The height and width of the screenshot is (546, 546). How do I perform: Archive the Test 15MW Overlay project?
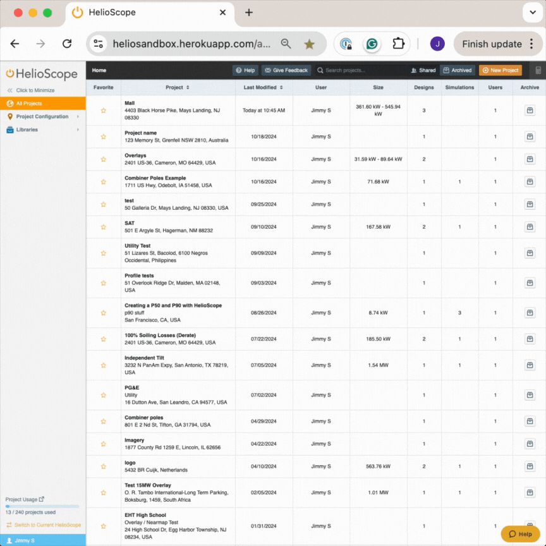pyautogui.click(x=530, y=493)
